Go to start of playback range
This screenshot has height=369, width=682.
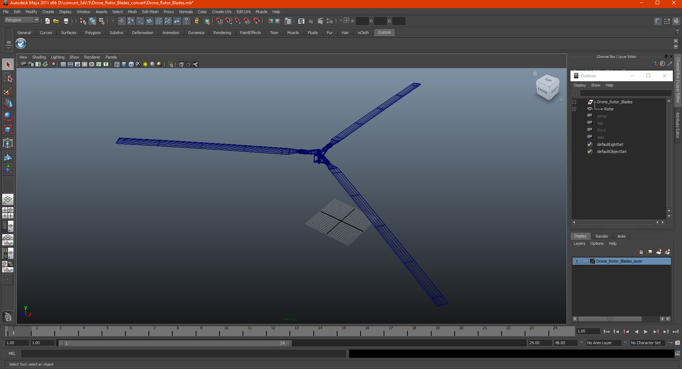tap(607, 332)
